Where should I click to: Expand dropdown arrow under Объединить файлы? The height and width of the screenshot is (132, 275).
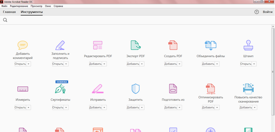(217, 64)
